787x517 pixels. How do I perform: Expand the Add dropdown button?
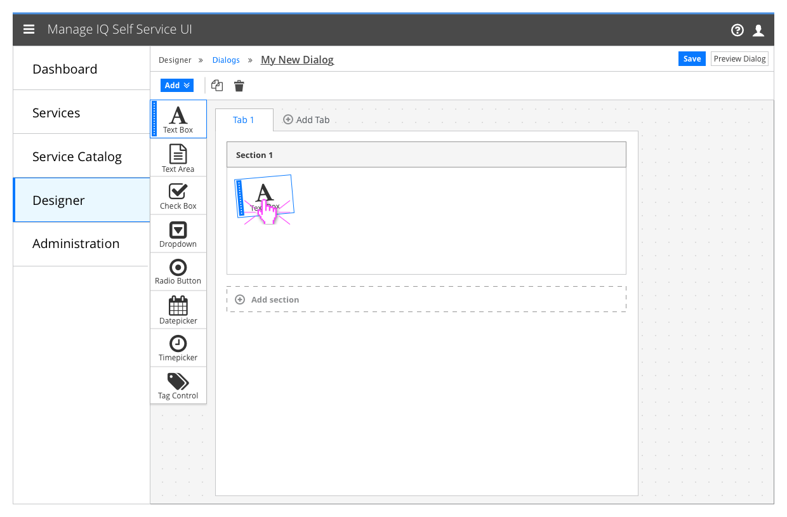[x=177, y=86]
